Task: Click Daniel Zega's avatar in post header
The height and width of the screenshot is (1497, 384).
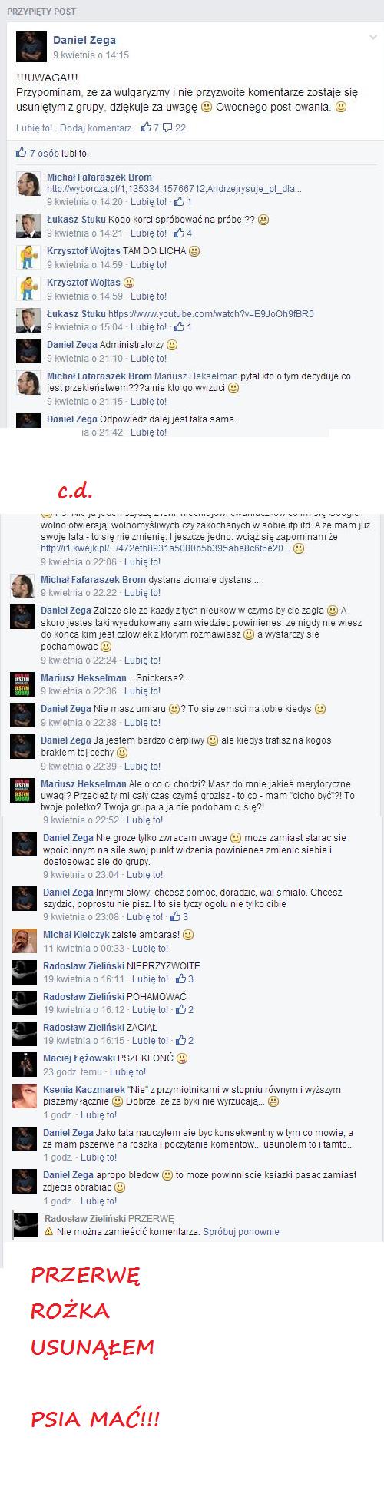Action: click(31, 47)
